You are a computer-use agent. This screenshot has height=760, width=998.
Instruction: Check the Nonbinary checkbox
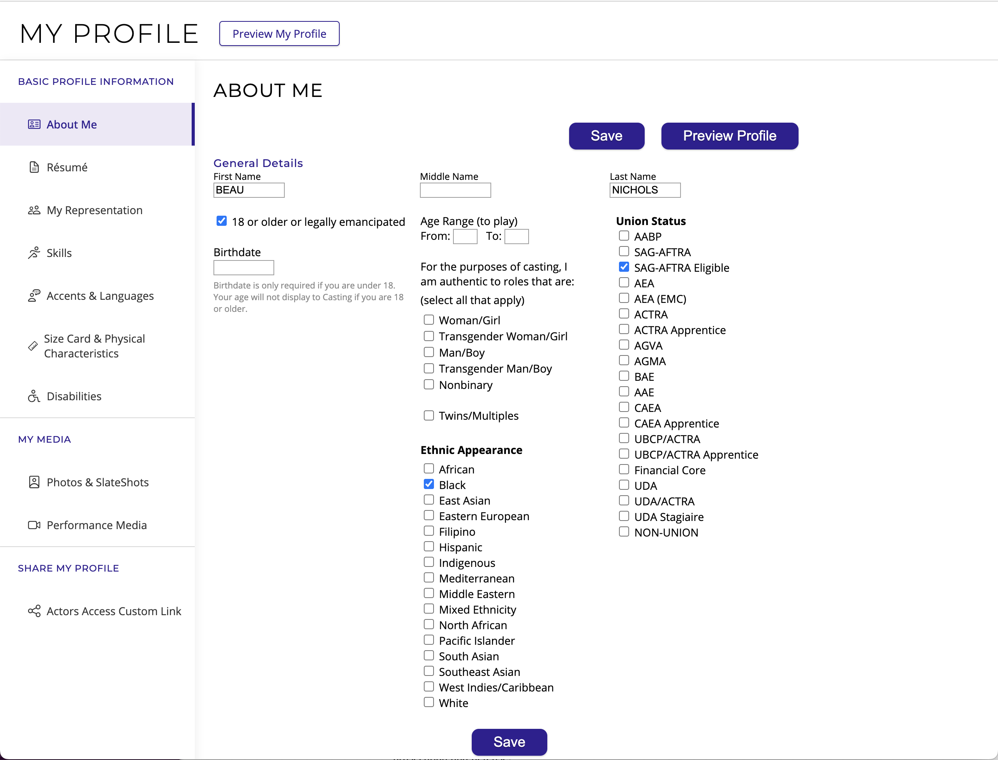point(428,385)
